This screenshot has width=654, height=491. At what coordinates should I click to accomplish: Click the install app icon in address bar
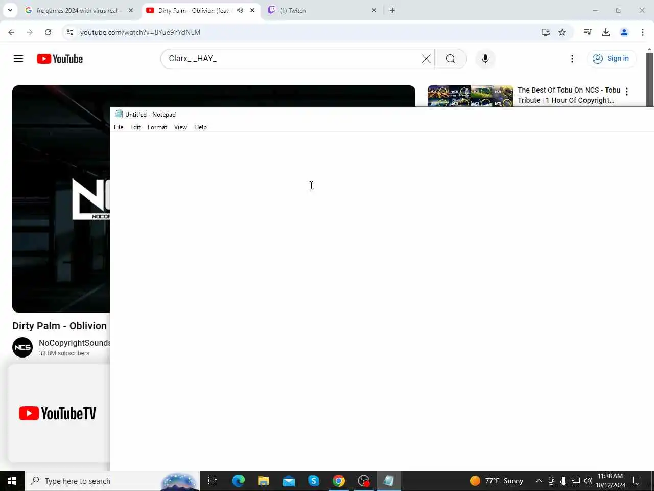(x=546, y=32)
